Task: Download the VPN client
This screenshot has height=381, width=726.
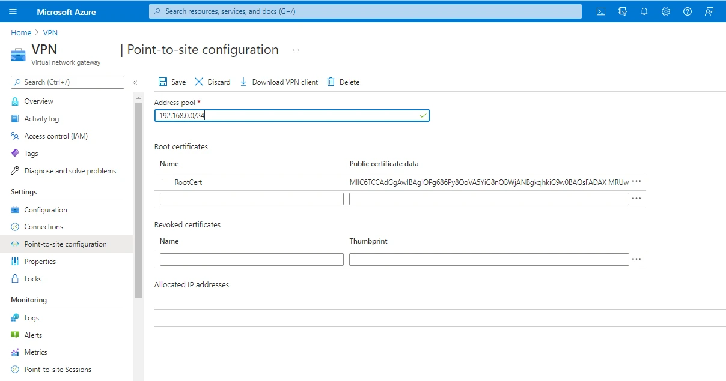Action: tap(279, 82)
